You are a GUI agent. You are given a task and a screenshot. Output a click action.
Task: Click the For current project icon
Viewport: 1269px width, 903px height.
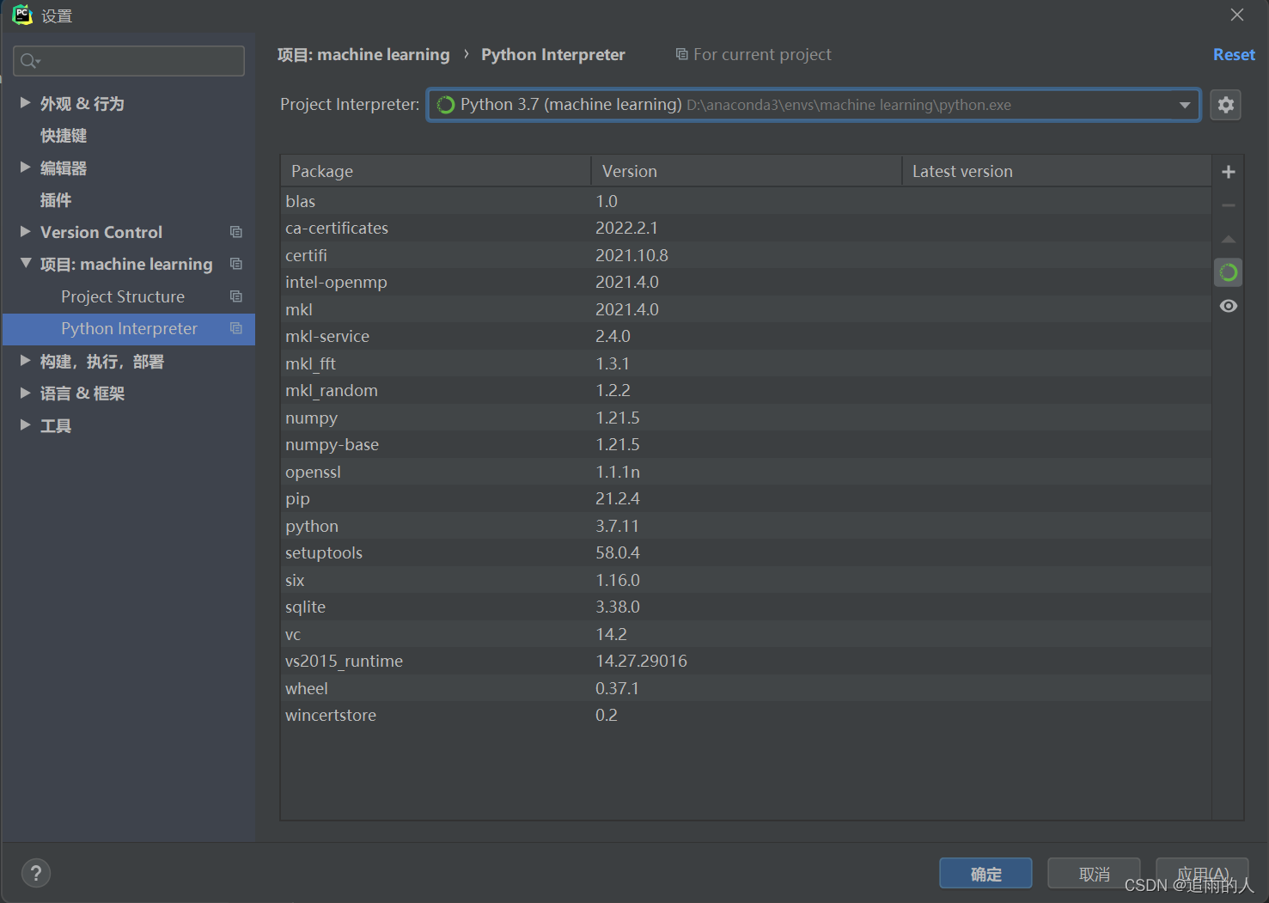681,54
